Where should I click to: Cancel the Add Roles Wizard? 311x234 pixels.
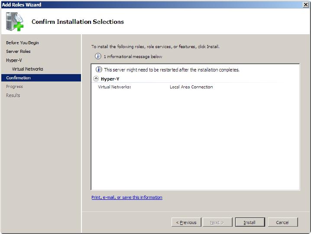coord(283,222)
